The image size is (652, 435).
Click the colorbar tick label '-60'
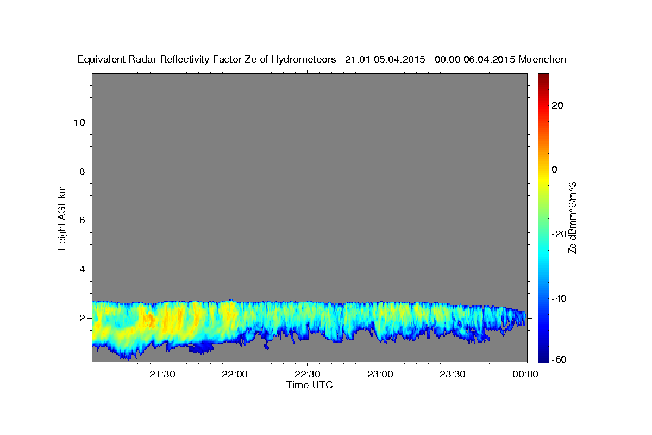(x=558, y=359)
